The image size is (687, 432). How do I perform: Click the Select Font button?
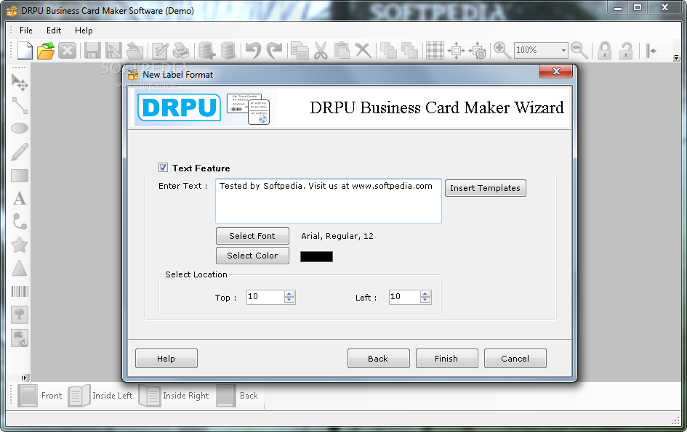click(x=252, y=236)
